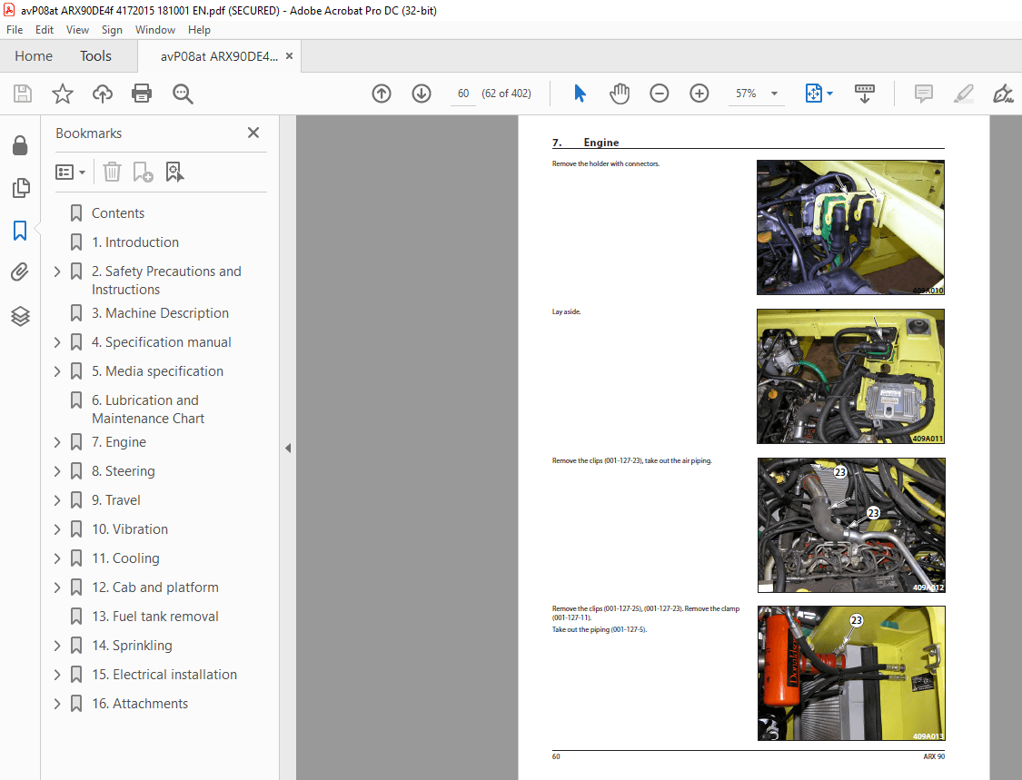Open the View menu
This screenshot has width=1022, height=780.
pos(77,29)
